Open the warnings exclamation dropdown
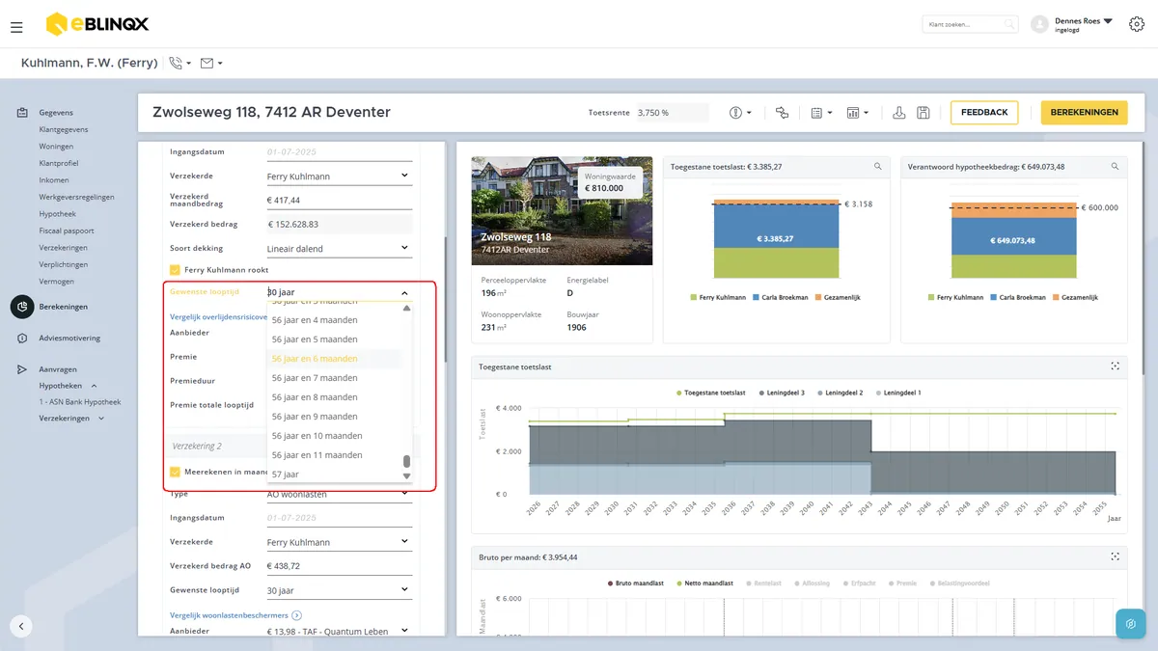This screenshot has width=1158, height=651. point(740,113)
